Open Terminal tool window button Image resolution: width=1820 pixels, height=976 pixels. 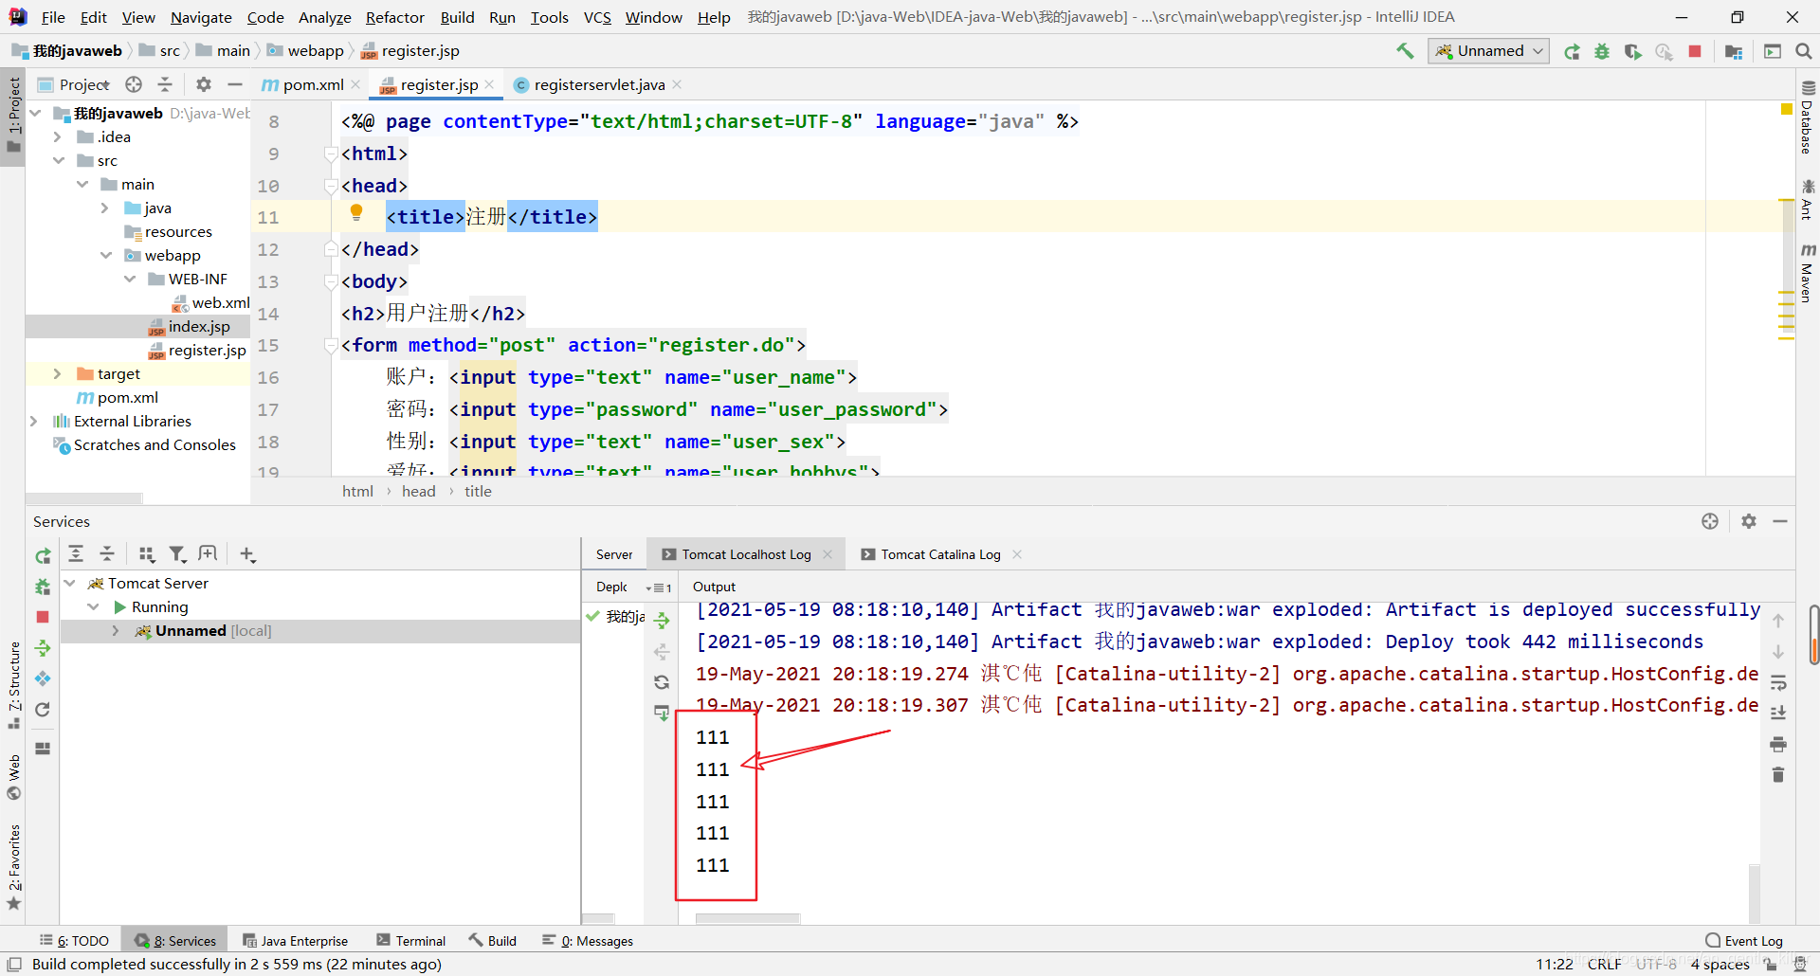tap(410, 940)
